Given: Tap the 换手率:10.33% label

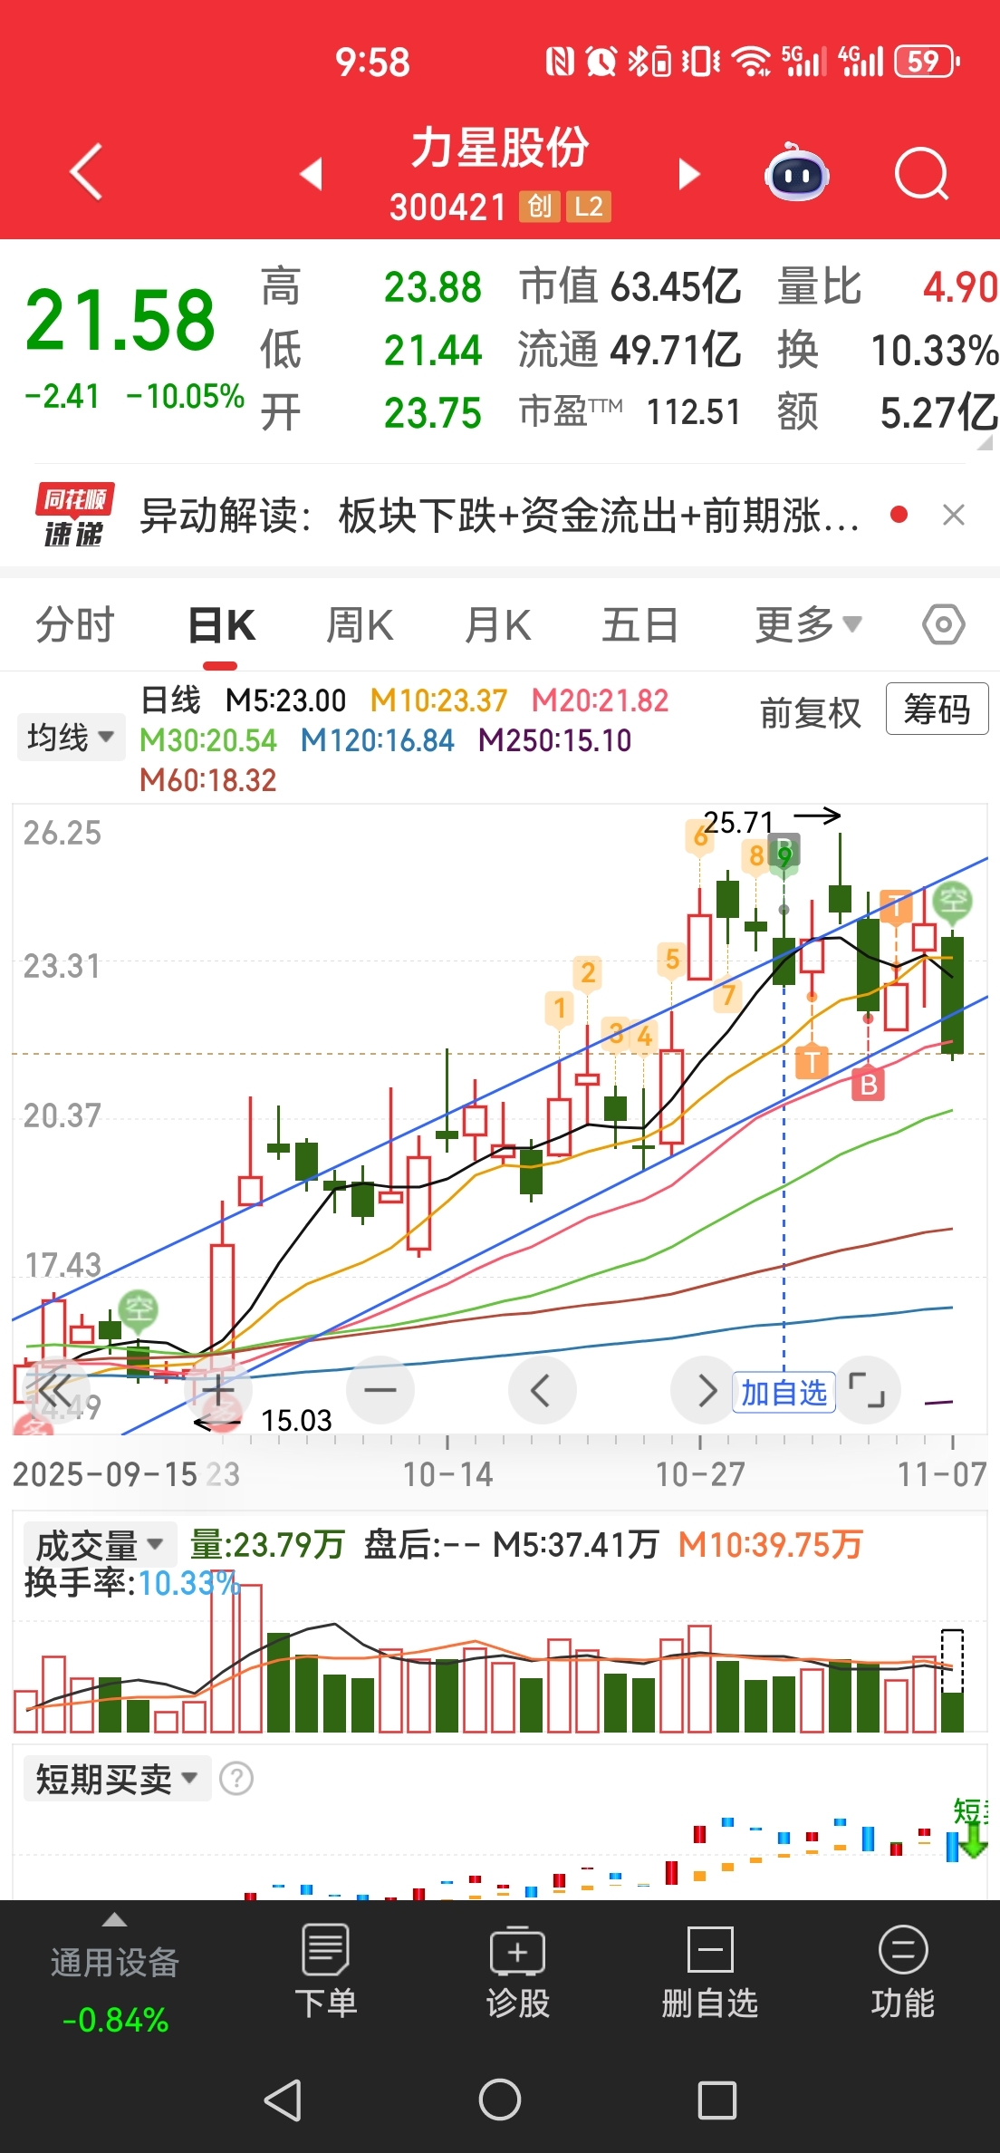Looking at the screenshot, I should [x=132, y=1583].
